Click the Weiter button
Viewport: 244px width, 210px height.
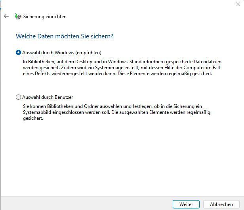click(186, 204)
